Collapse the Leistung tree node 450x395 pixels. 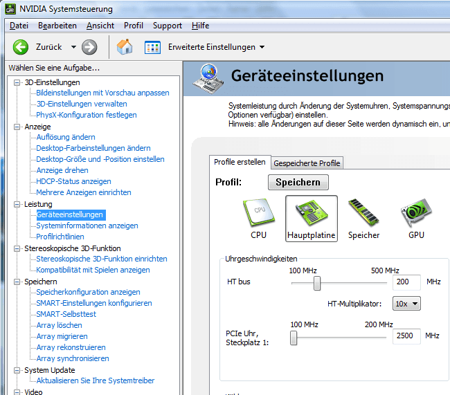pos(17,204)
